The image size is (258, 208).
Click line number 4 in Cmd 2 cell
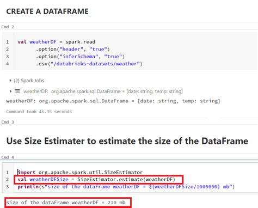7,64
